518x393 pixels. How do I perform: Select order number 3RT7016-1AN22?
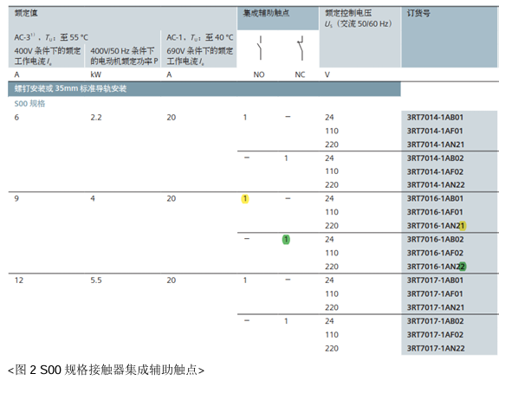pyautogui.click(x=436, y=267)
